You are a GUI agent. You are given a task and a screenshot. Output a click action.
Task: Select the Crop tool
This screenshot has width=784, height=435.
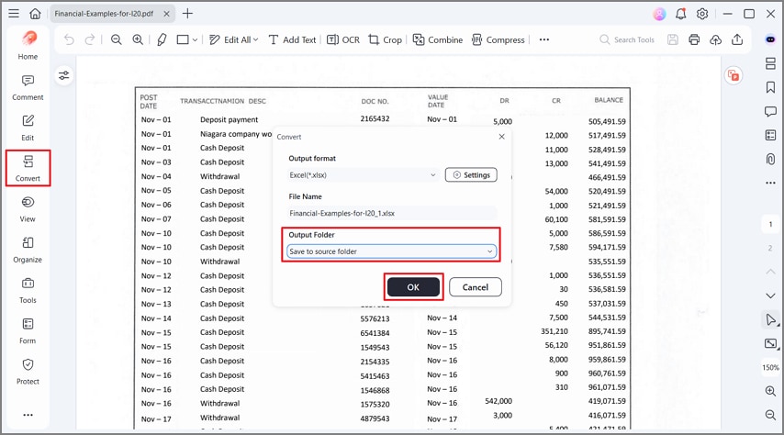point(385,39)
